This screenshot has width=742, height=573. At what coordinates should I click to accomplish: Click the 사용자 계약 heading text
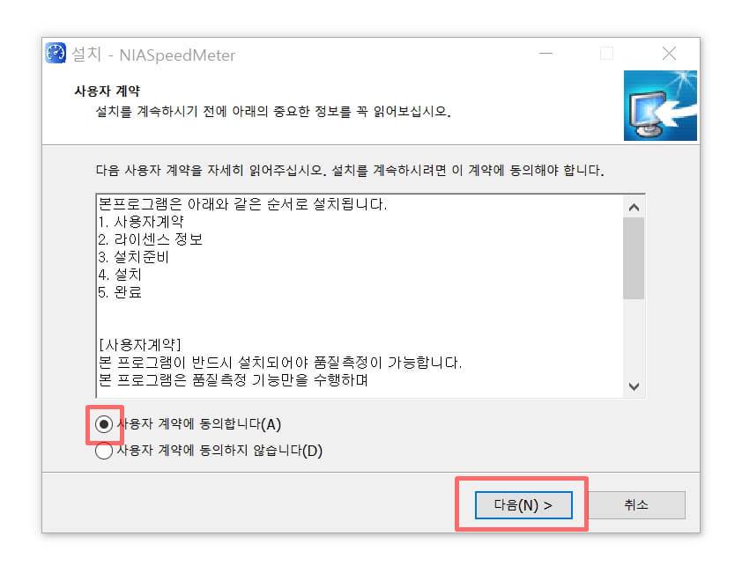107,91
